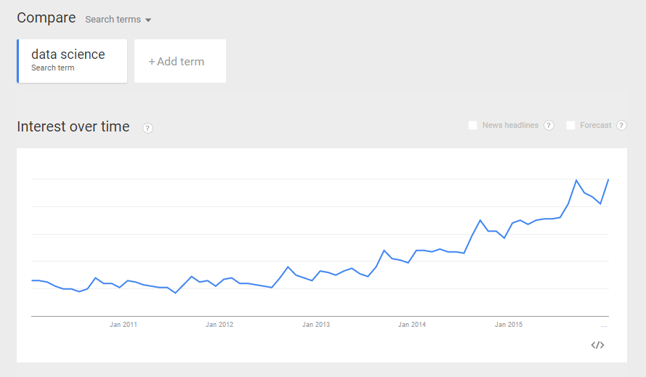Click the Jan 2012 axis label

219,325
